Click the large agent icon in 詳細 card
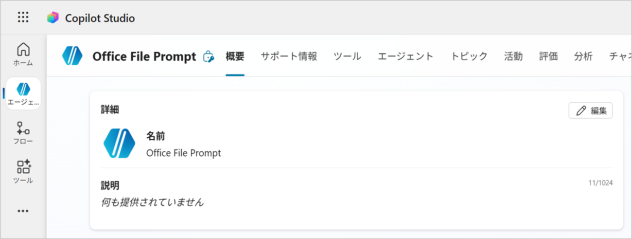The height and width of the screenshot is (239, 632). pos(120,144)
